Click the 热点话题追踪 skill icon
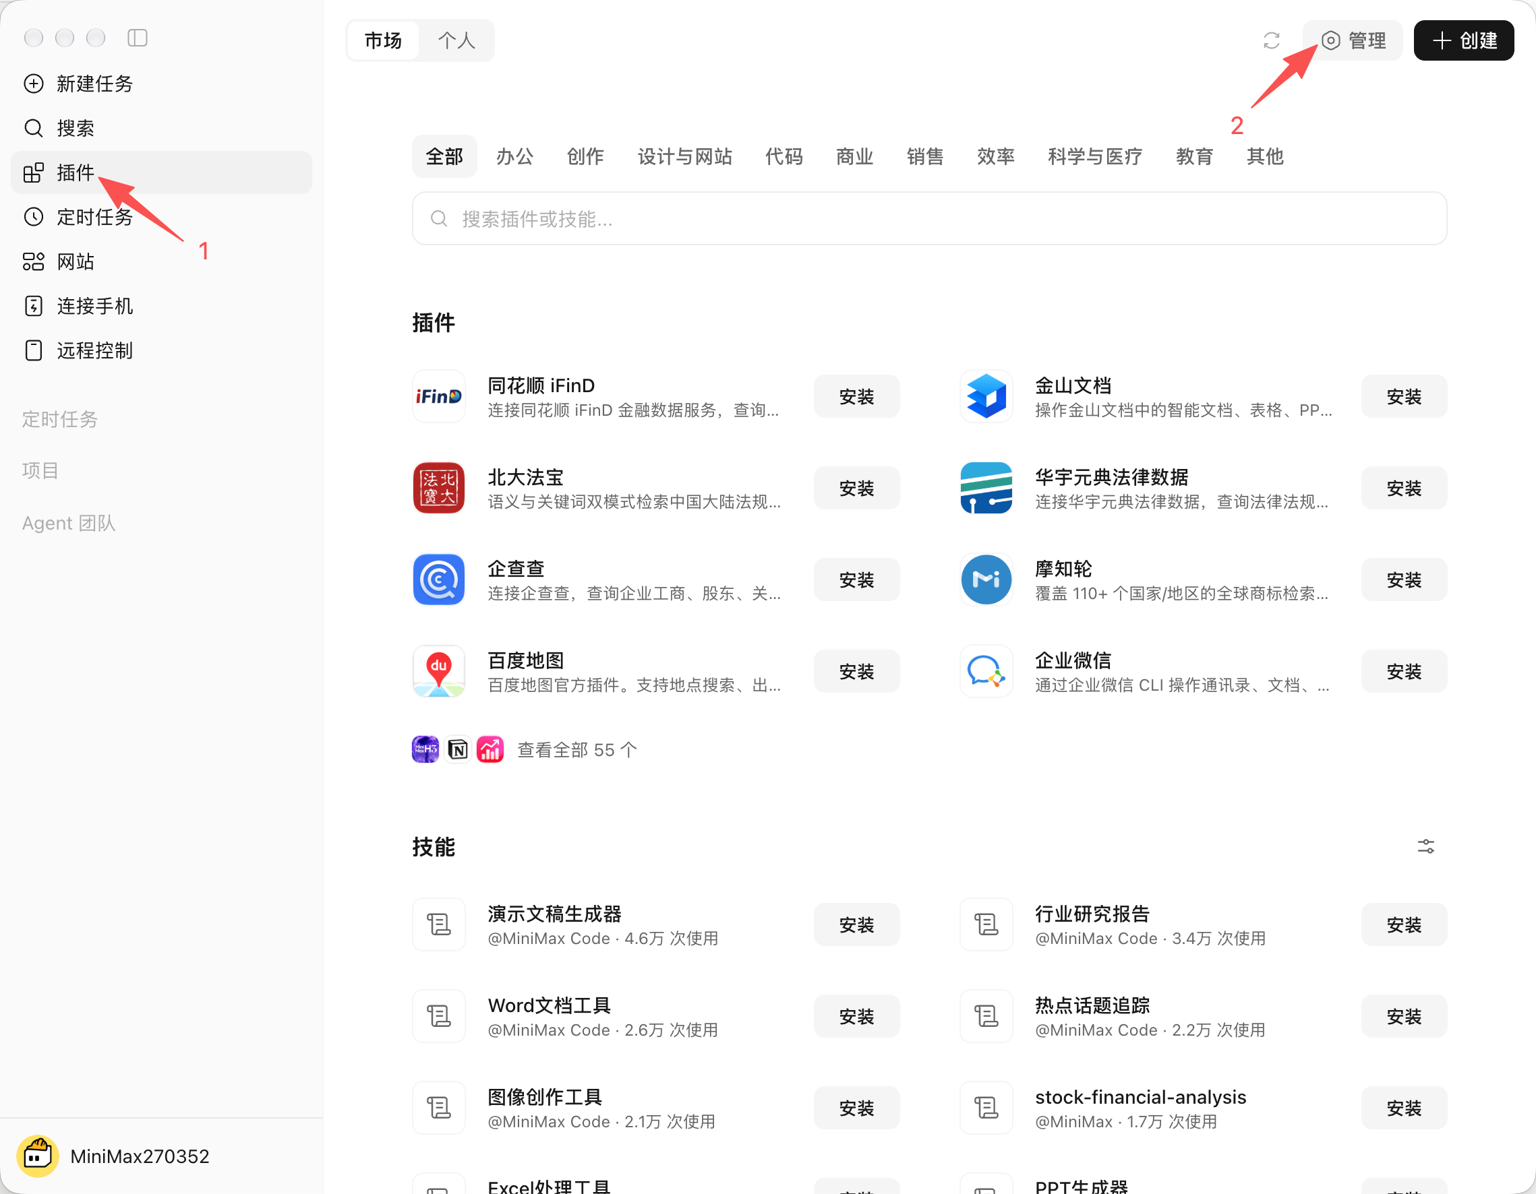The width and height of the screenshot is (1536, 1194). pyautogui.click(x=986, y=1015)
